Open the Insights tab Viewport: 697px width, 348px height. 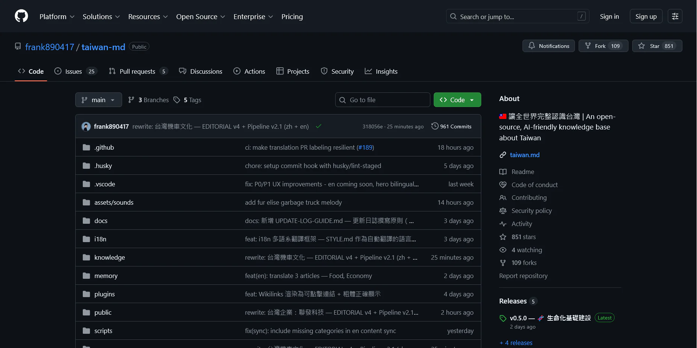point(381,71)
